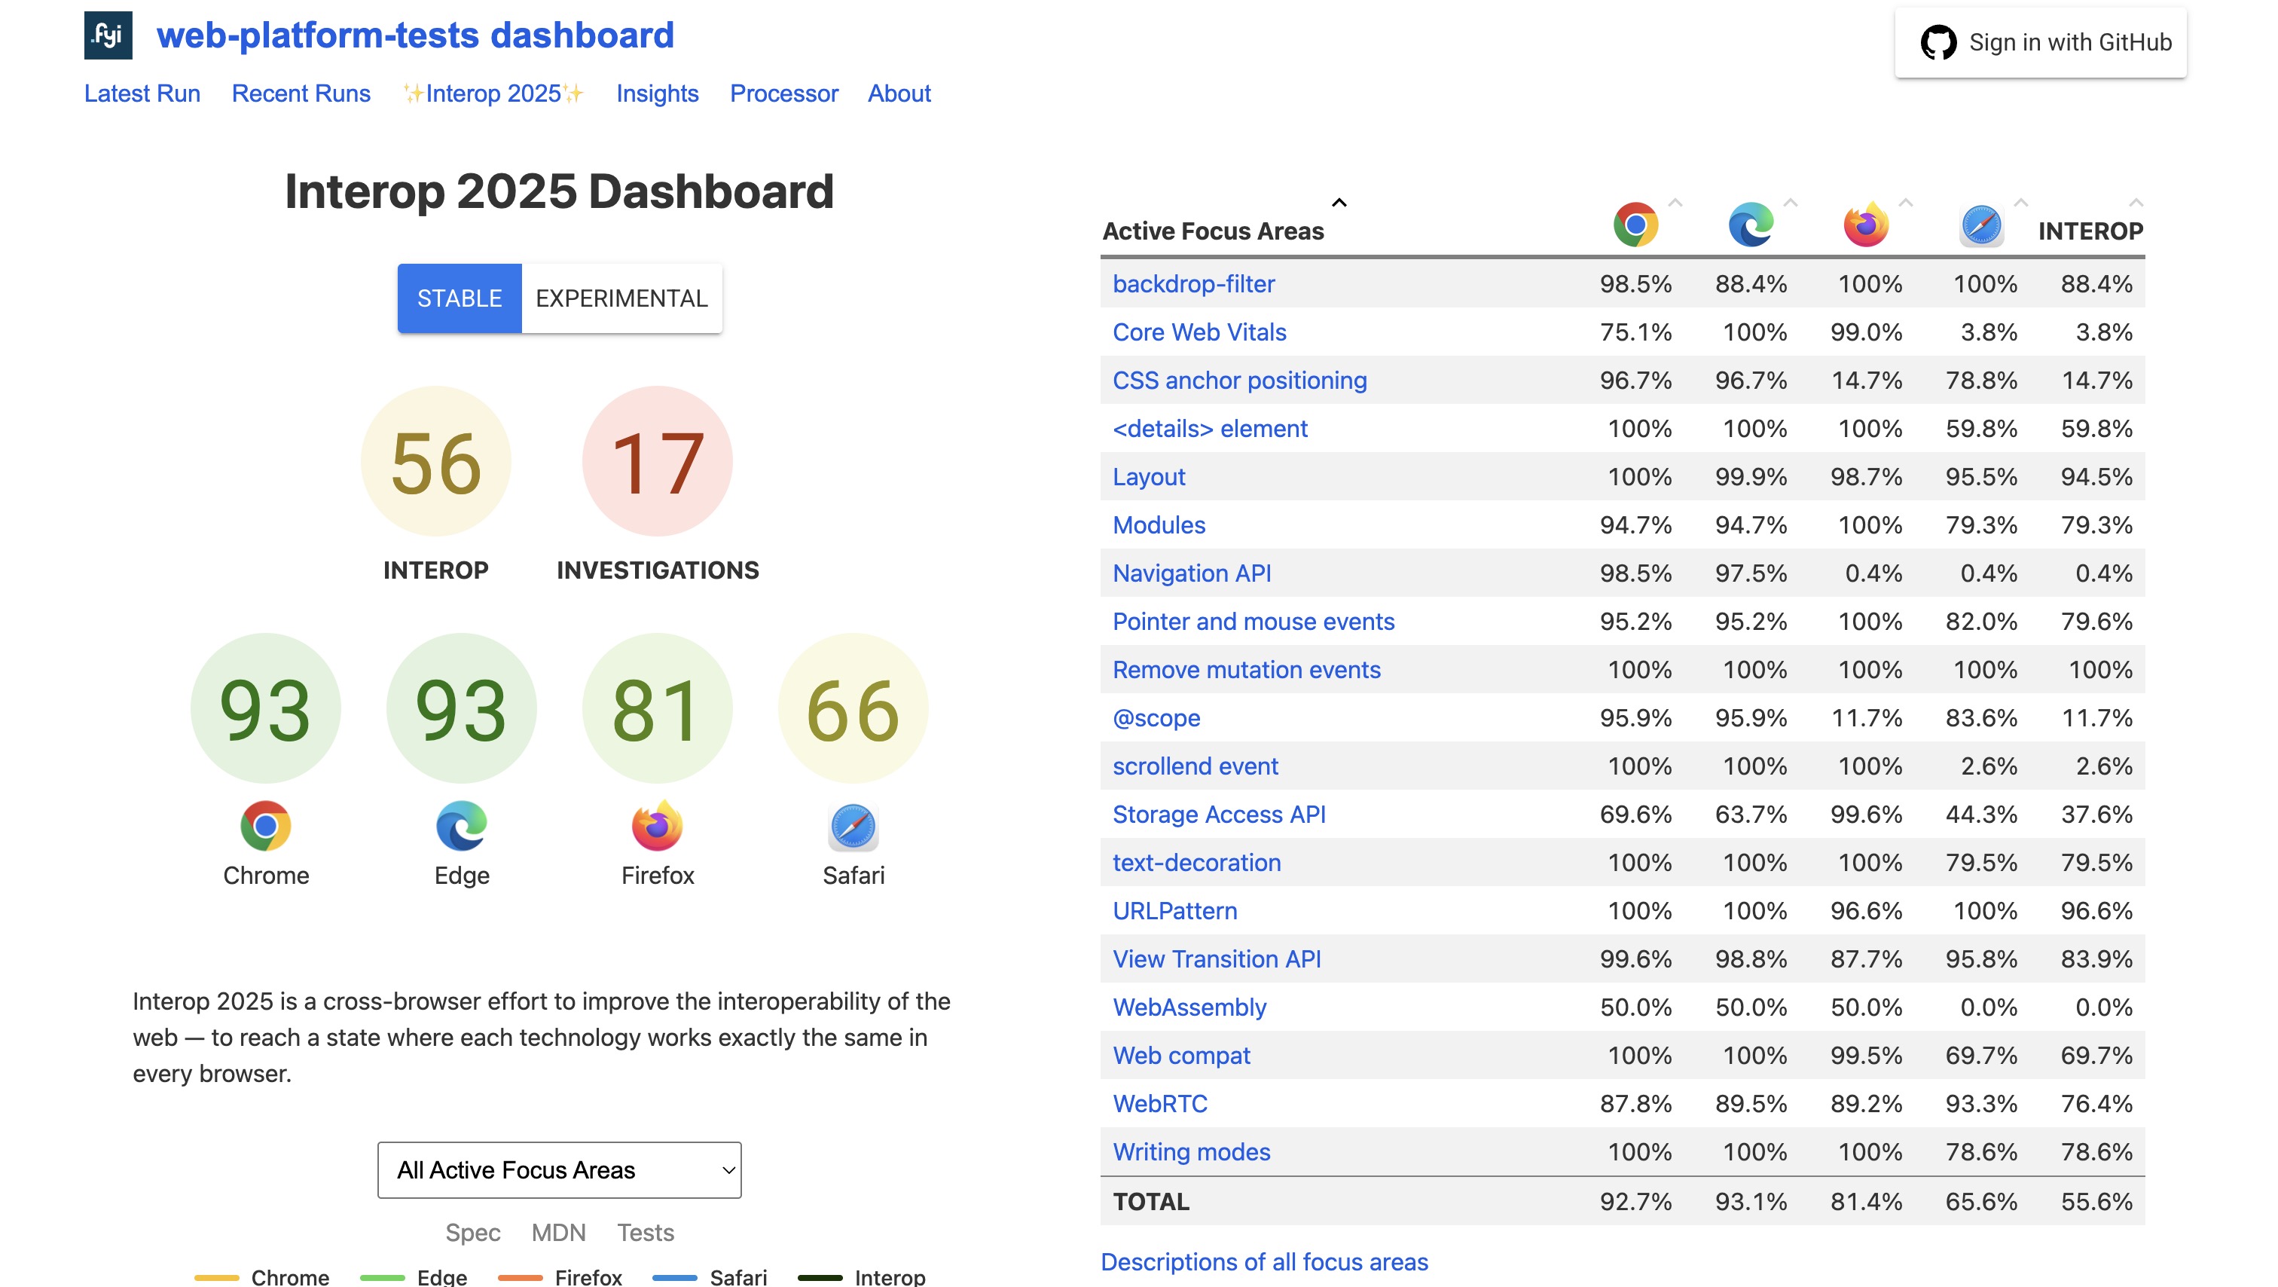Screen dimensions: 2278x1287
Task: Sort by the INTEROP column arrow
Action: tap(2136, 203)
